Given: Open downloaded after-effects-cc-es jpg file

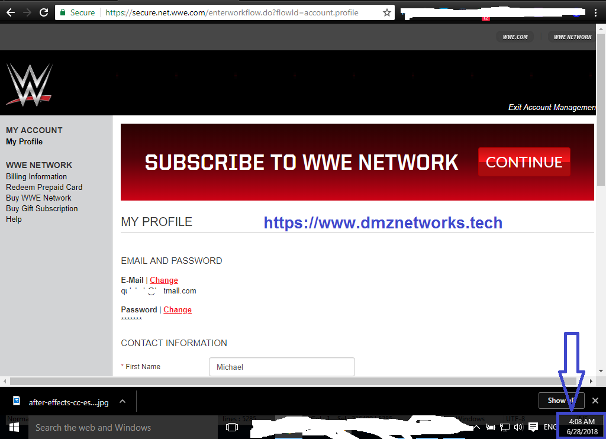Looking at the screenshot, I should coord(61,402).
